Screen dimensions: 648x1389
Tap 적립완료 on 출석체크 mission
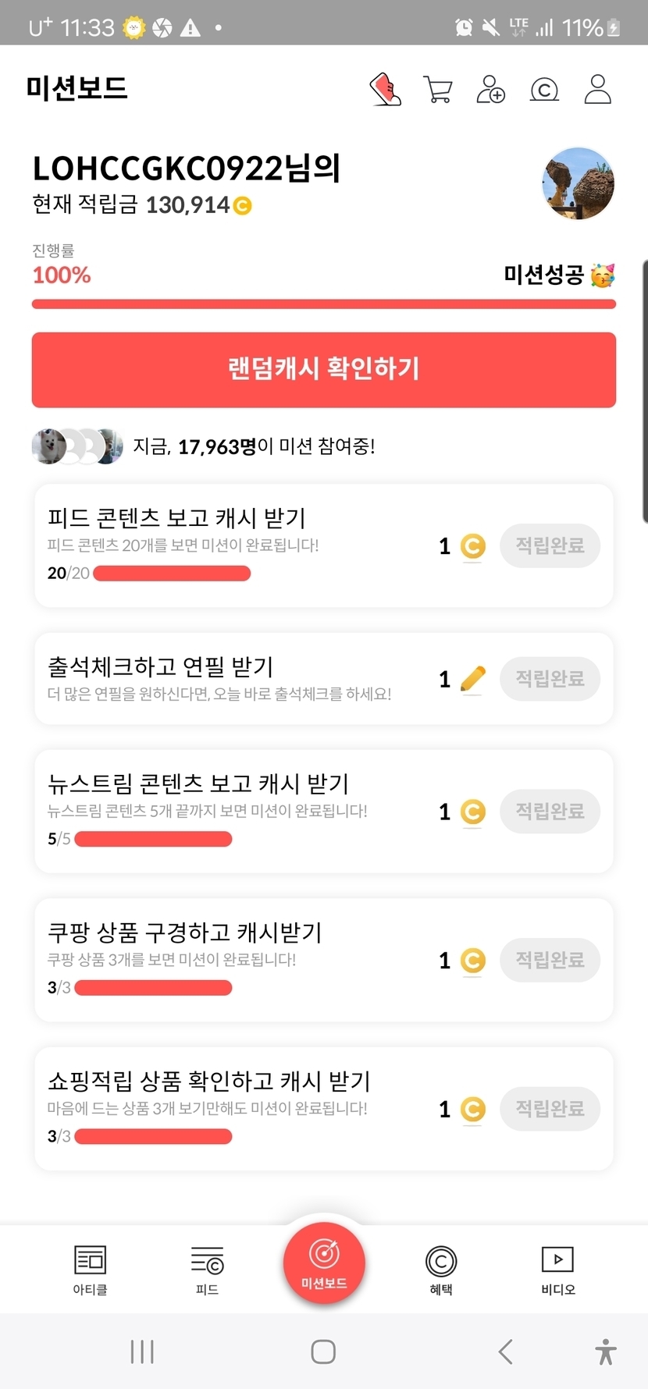tap(550, 679)
